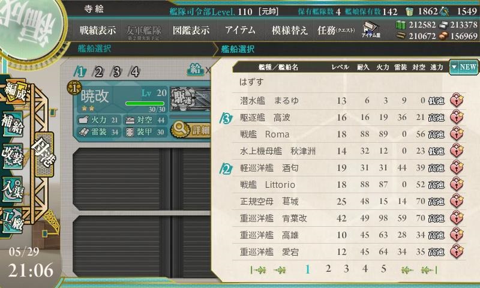Jump to last page arrow
Image resolution: width=480 pixels, height=288 pixels.
[428, 269]
